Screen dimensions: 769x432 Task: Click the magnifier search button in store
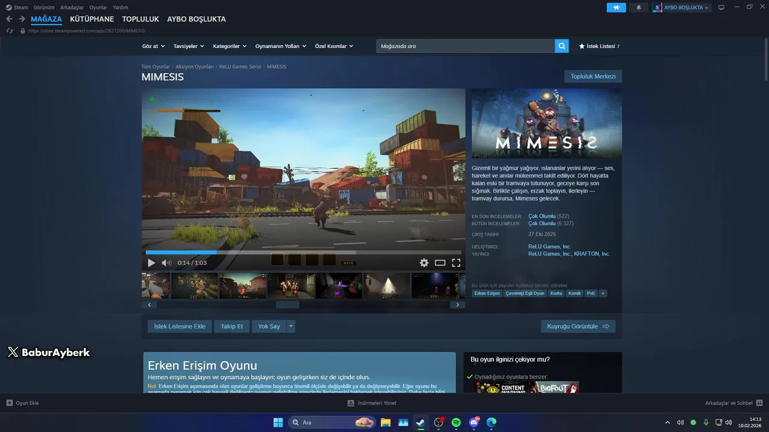pos(562,46)
